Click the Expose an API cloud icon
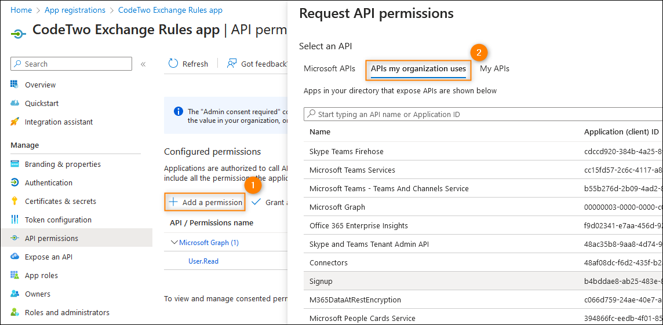663x325 pixels. 15,257
